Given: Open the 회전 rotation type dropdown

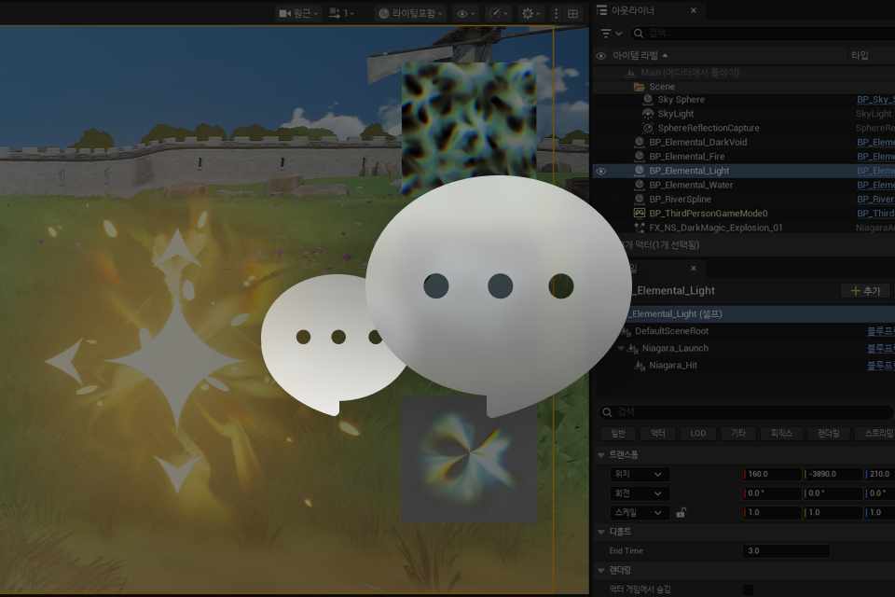Looking at the screenshot, I should (640, 493).
